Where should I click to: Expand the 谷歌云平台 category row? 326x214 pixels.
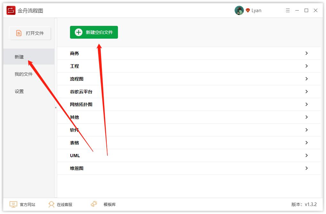(x=307, y=91)
